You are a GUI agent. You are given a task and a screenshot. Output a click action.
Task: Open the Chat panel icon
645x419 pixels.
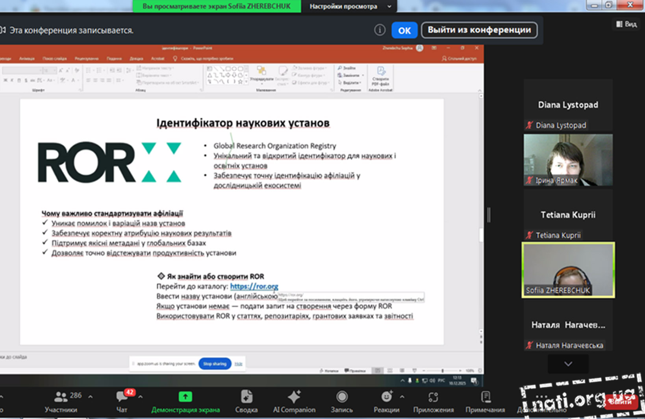point(122,397)
